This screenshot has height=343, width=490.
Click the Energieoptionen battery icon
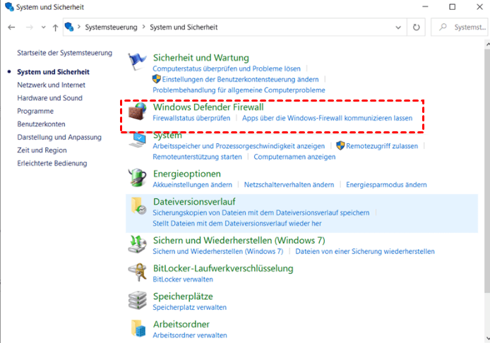(137, 178)
